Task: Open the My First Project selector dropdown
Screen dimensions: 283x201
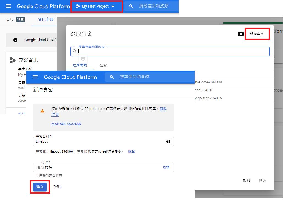Action: 95,7
